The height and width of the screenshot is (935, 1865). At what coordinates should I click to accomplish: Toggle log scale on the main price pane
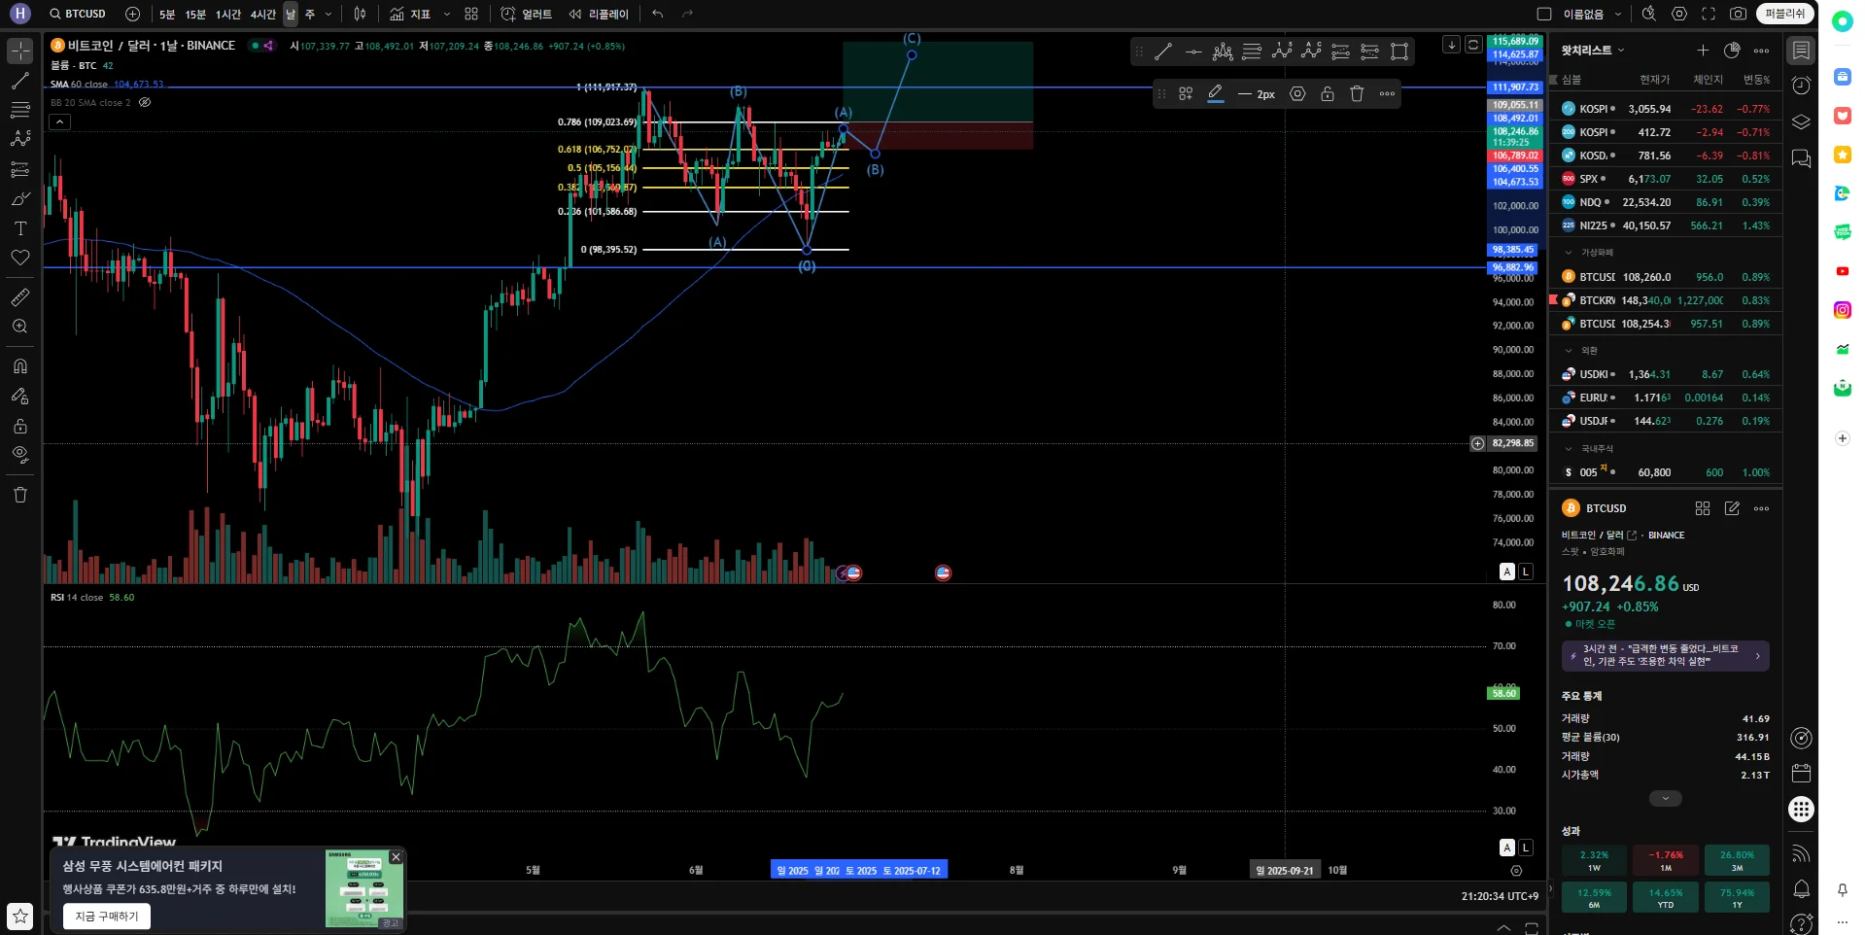(x=1526, y=571)
